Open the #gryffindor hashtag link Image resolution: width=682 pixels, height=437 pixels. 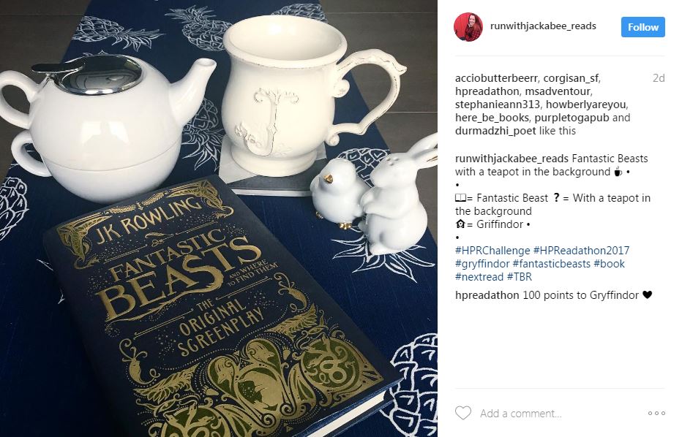482,264
